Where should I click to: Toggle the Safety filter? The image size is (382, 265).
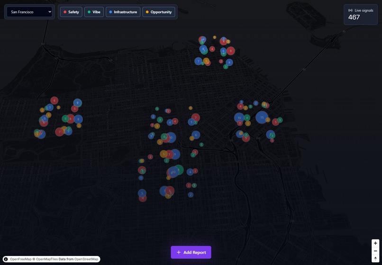71,12
